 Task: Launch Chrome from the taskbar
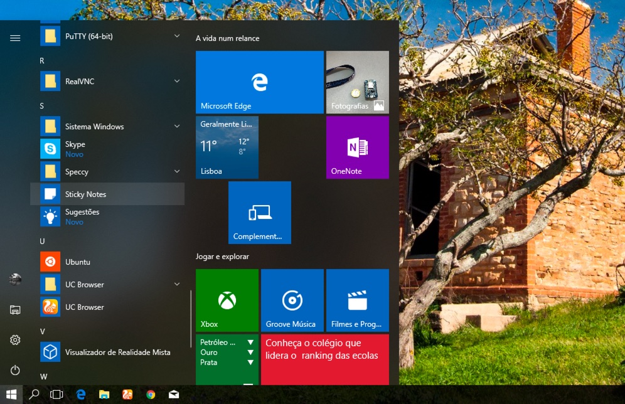151,395
